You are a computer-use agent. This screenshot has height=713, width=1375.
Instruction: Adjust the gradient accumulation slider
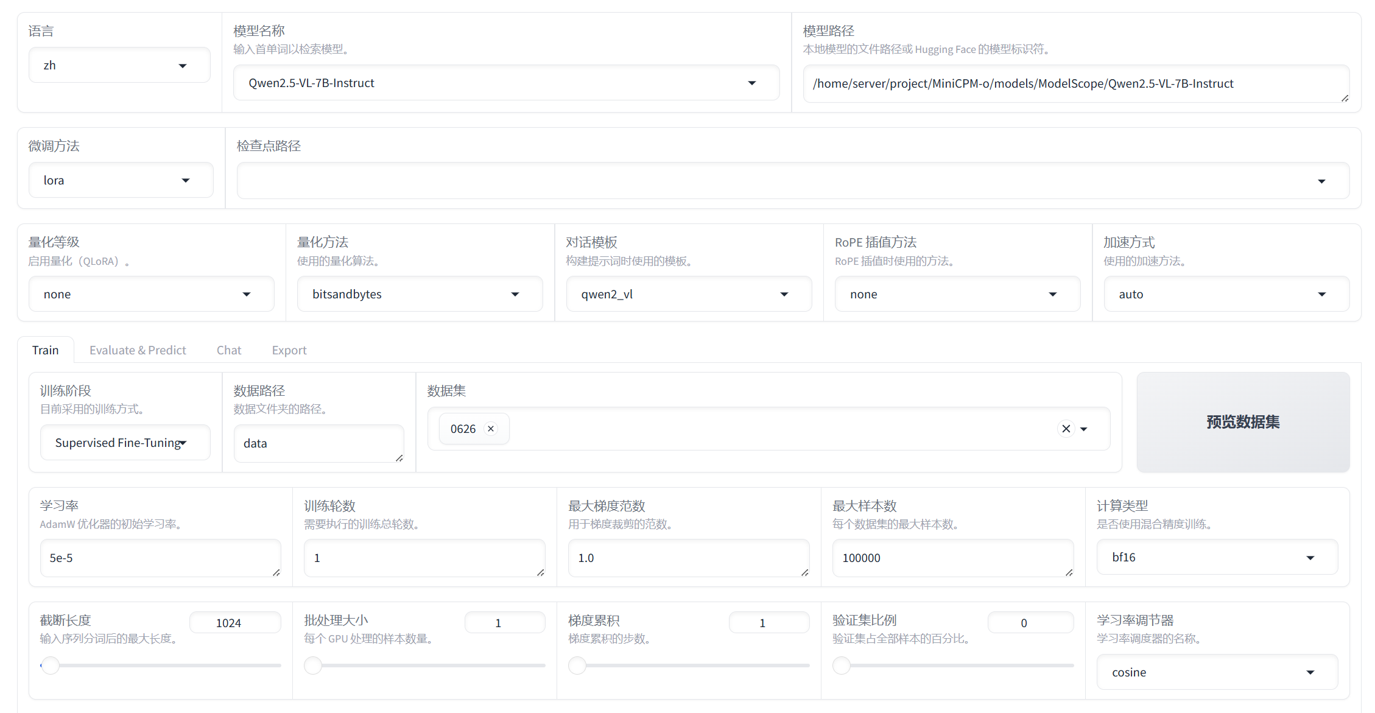[x=689, y=666]
